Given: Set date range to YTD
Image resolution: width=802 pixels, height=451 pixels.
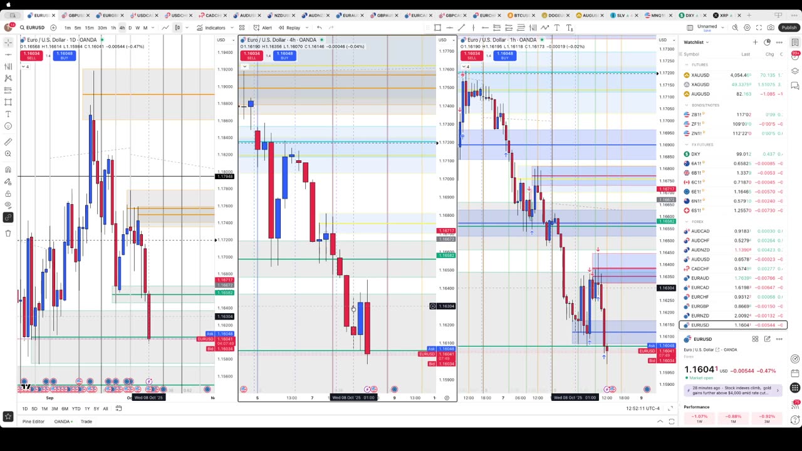Looking at the screenshot, I should (76, 408).
